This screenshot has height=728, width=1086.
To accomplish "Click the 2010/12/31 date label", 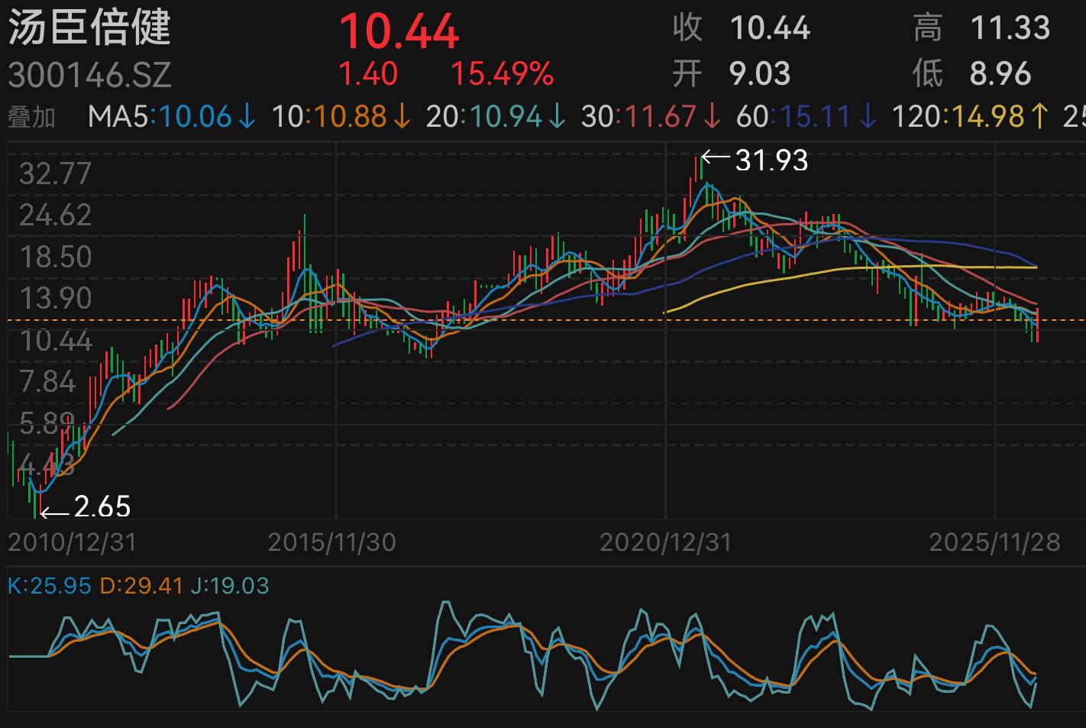I will click(x=73, y=542).
